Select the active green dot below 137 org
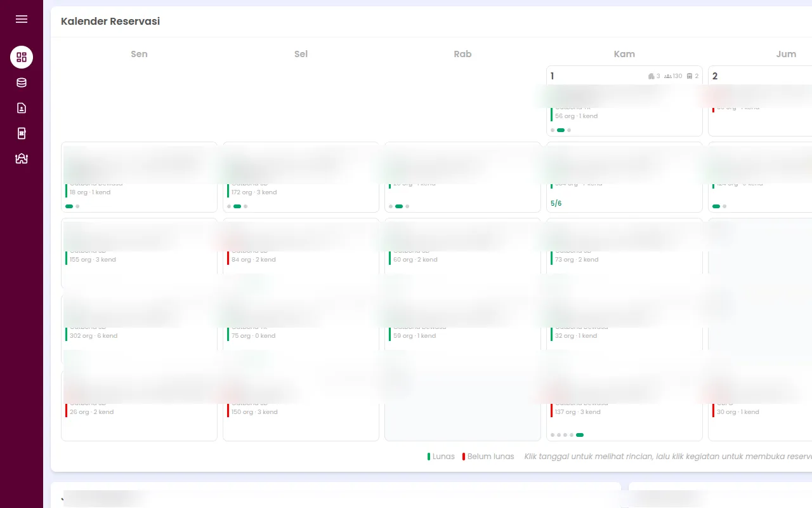This screenshot has height=508, width=812. 580,435
